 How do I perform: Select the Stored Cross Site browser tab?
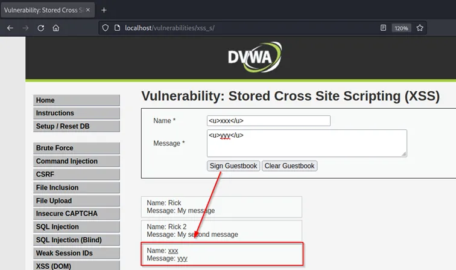pyautogui.click(x=45, y=10)
